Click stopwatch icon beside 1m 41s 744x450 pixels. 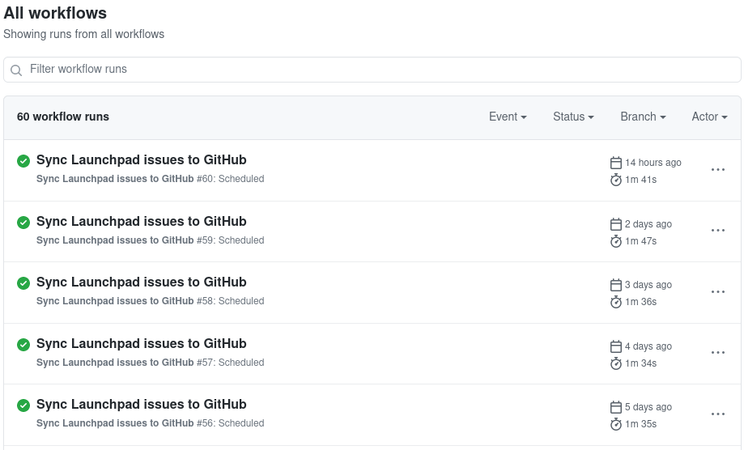616,180
